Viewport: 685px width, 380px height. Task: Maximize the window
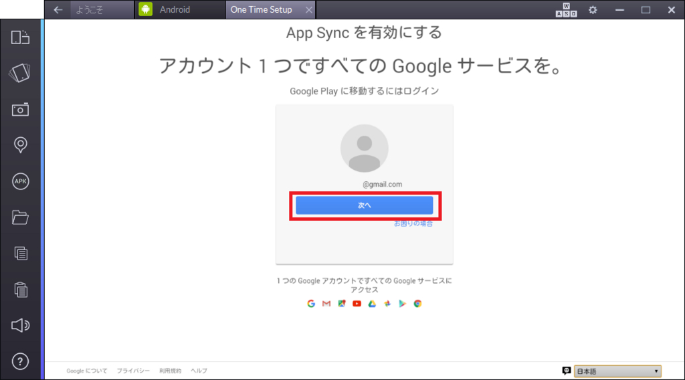coord(646,9)
